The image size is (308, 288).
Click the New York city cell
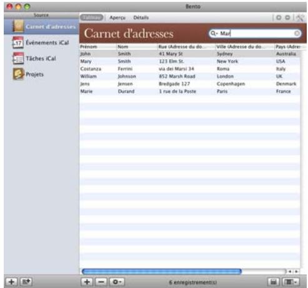pyautogui.click(x=227, y=61)
